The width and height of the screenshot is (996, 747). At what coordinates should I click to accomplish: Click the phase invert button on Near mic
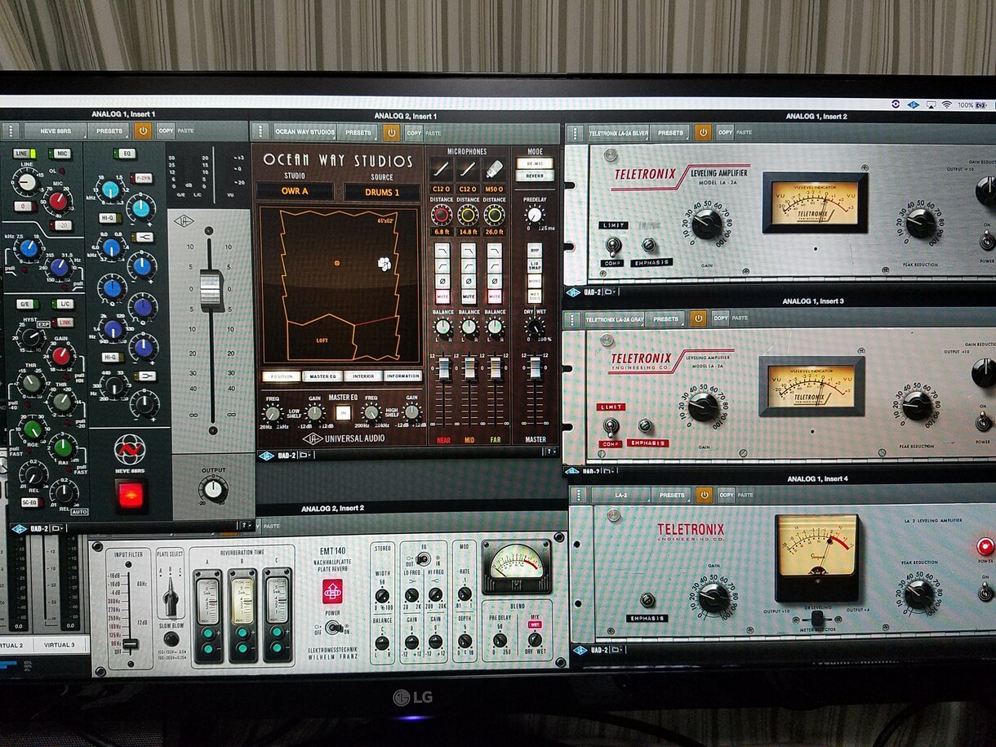pyautogui.click(x=442, y=282)
